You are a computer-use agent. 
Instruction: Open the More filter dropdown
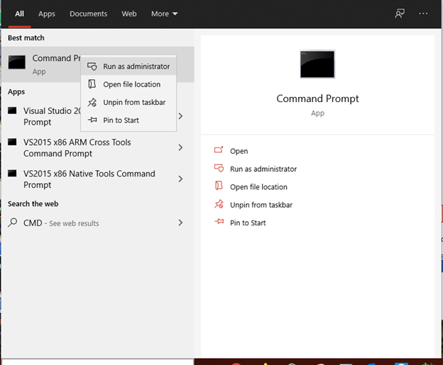[165, 14]
